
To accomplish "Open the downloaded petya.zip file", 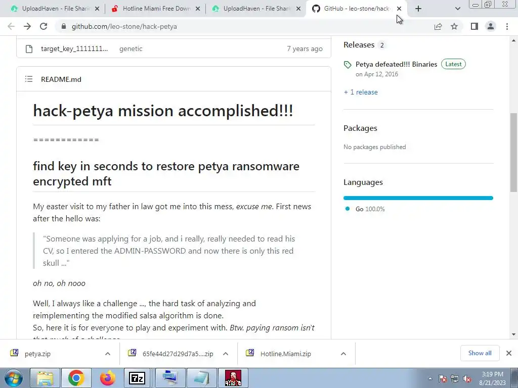I will click(x=37, y=354).
